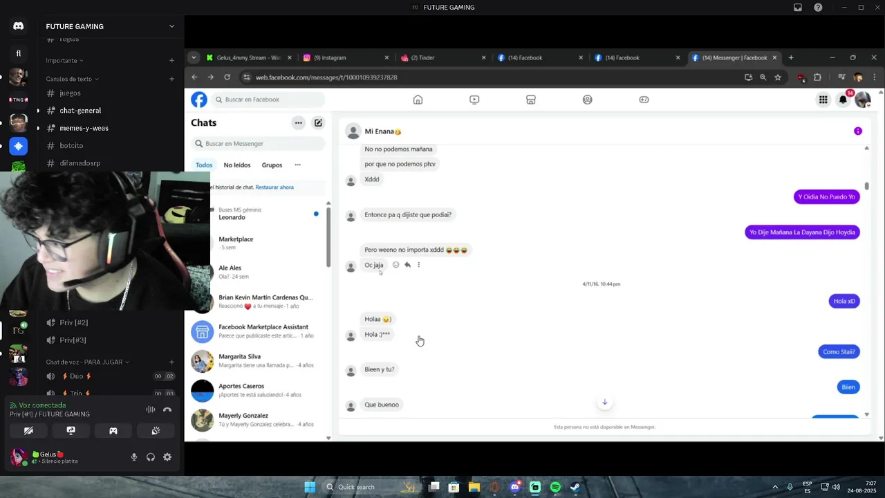Toggle noise suppression waveform icon

click(x=150, y=409)
